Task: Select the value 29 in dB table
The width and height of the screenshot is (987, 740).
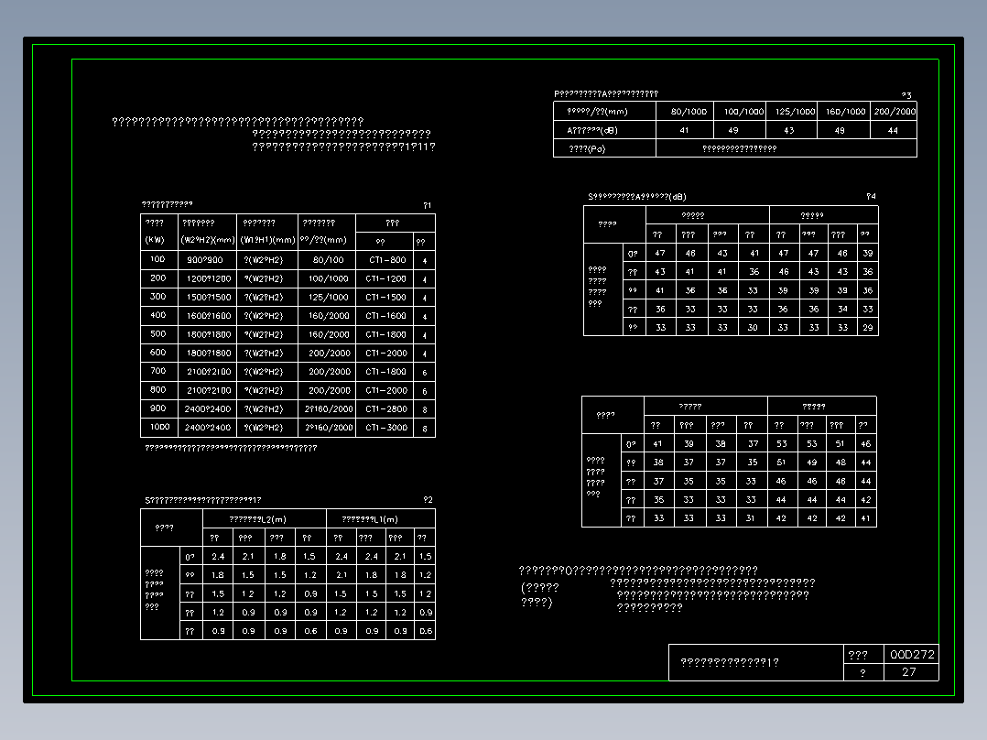Action: (x=868, y=328)
